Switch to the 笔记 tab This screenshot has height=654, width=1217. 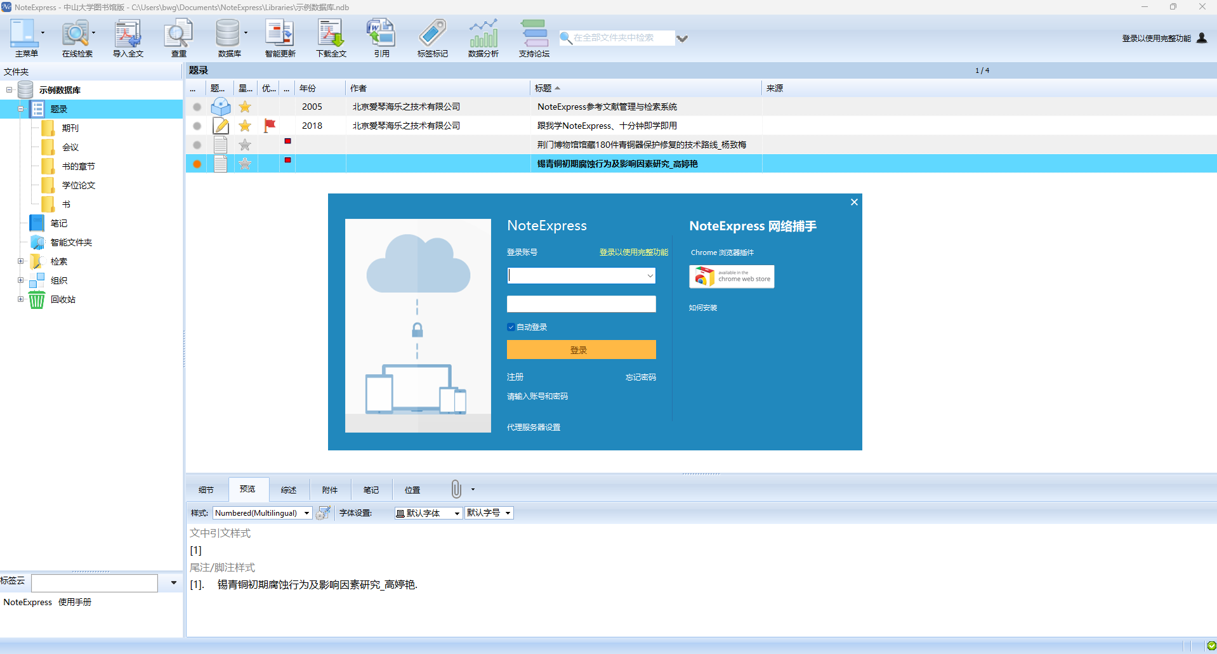tap(371, 490)
